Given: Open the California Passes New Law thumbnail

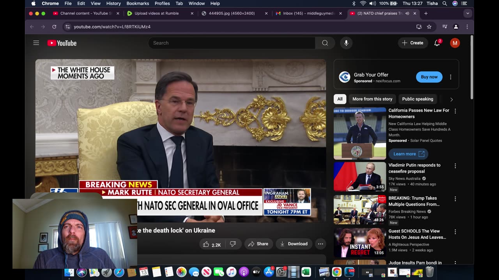Looking at the screenshot, I should pyautogui.click(x=360, y=133).
